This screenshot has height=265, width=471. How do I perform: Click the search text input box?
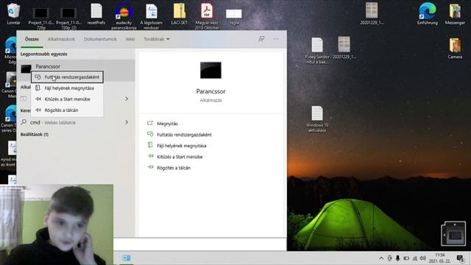(x=200, y=244)
